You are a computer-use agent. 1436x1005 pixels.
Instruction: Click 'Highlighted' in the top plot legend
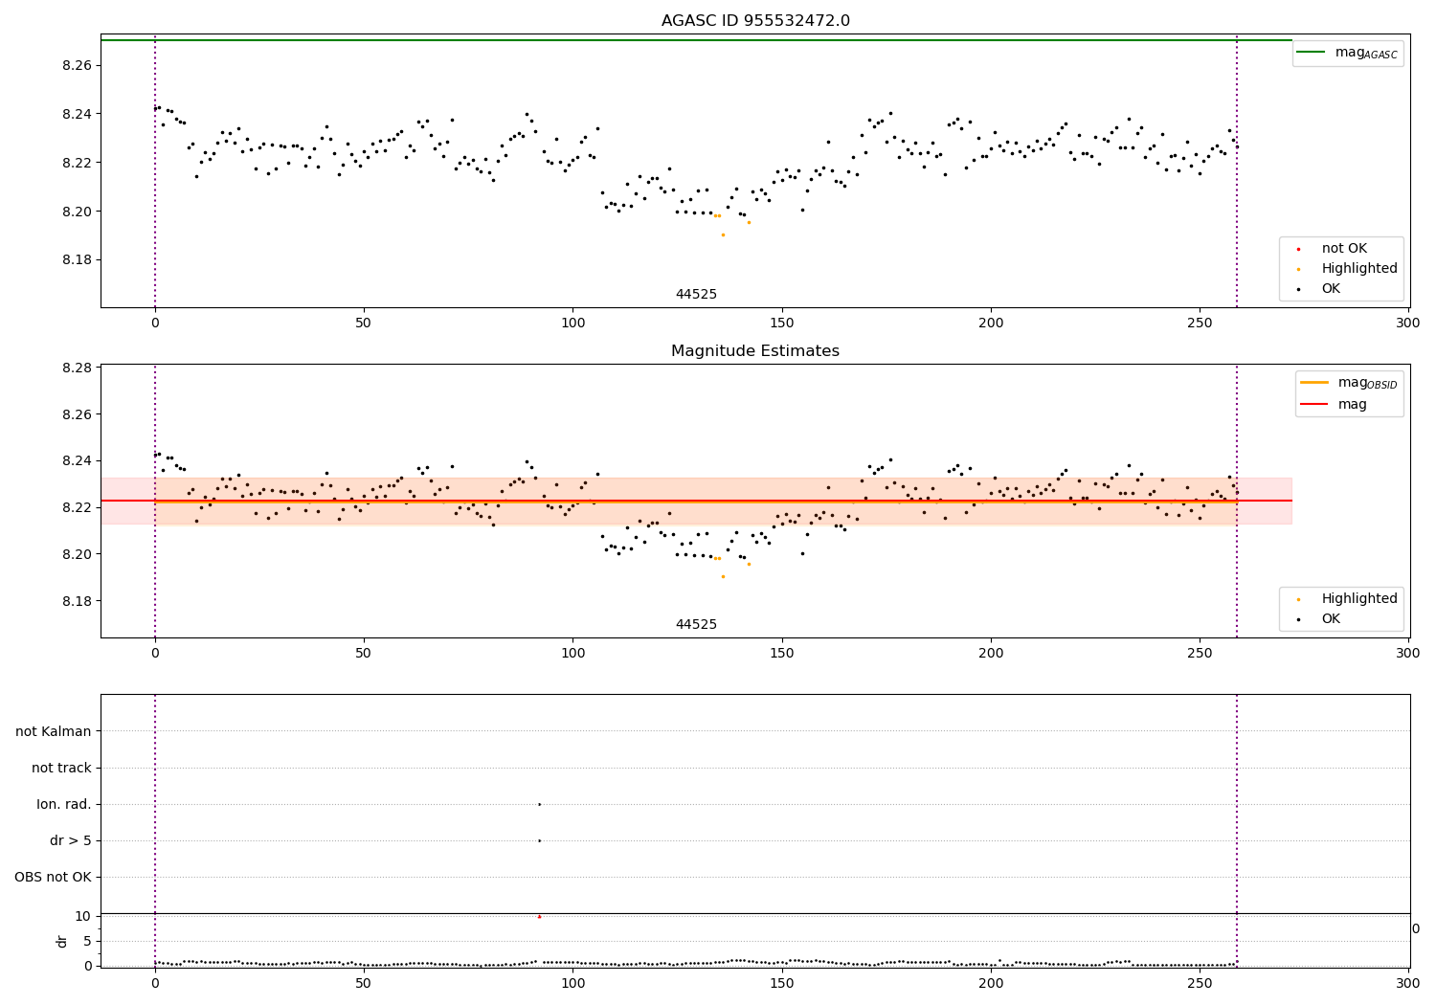click(x=1359, y=269)
